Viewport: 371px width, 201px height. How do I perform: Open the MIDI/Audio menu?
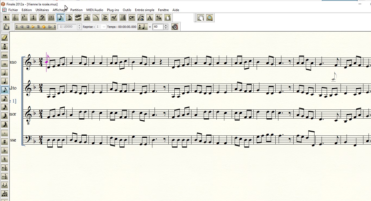click(x=95, y=10)
